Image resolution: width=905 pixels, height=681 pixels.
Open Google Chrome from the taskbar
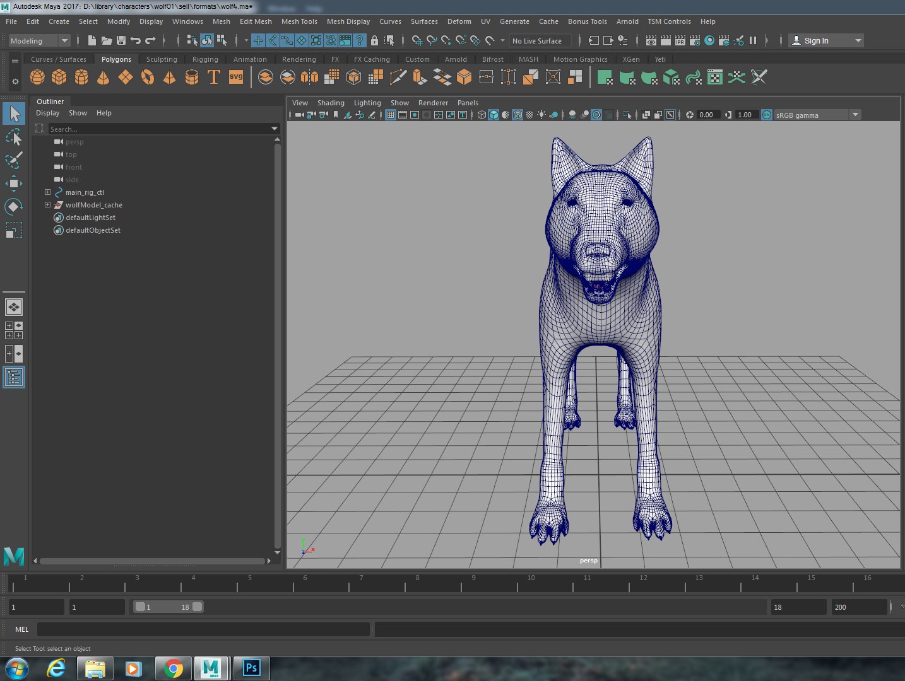pyautogui.click(x=174, y=668)
